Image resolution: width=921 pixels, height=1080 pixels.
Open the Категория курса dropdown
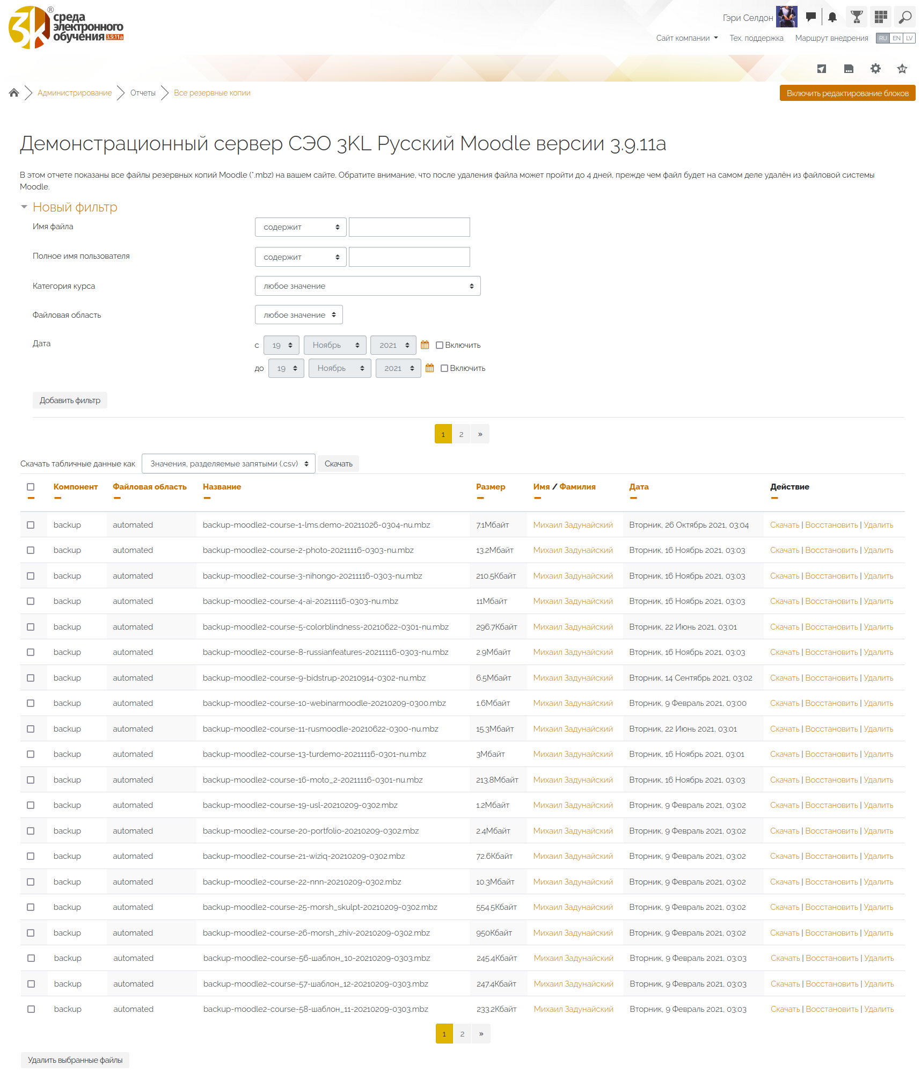click(x=367, y=286)
